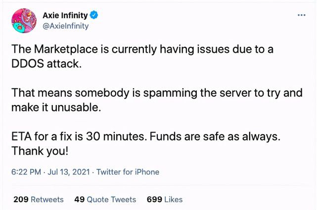Click the word Marketplace in the tweet

click(x=66, y=49)
